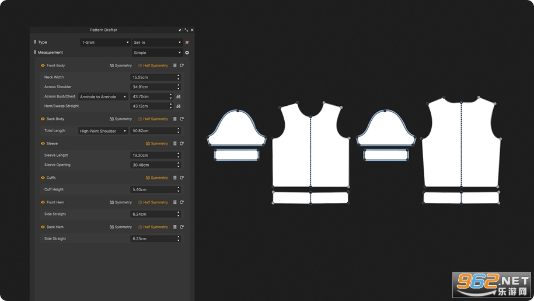Open the Simple measurement mode dropdown
Screen dimensions: 534x301
(158, 53)
